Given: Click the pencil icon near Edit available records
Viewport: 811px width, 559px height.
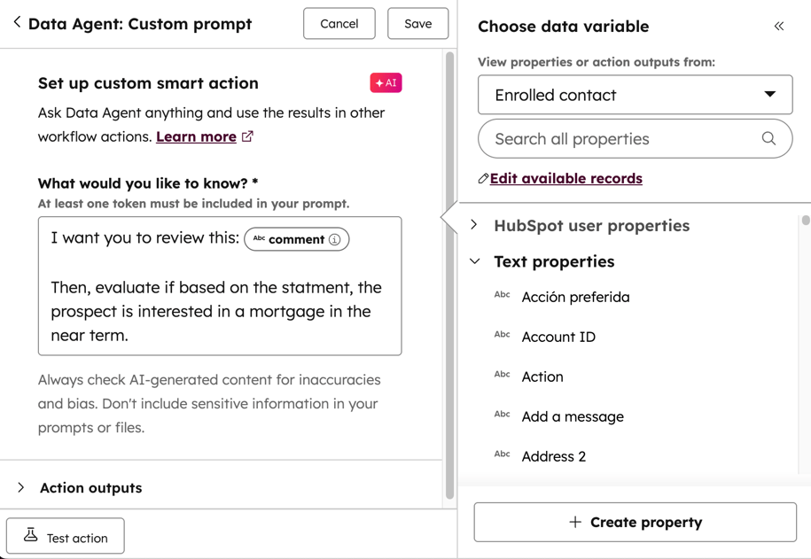Looking at the screenshot, I should tap(483, 178).
